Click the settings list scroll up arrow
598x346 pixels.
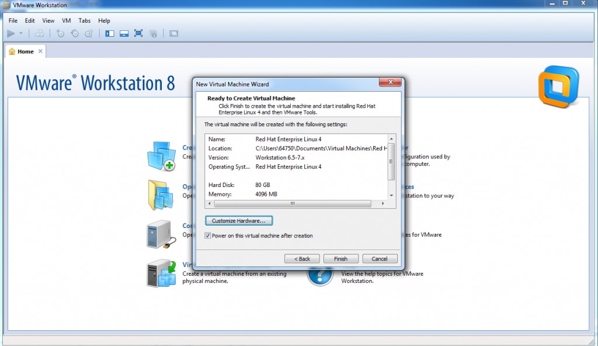coord(391,139)
